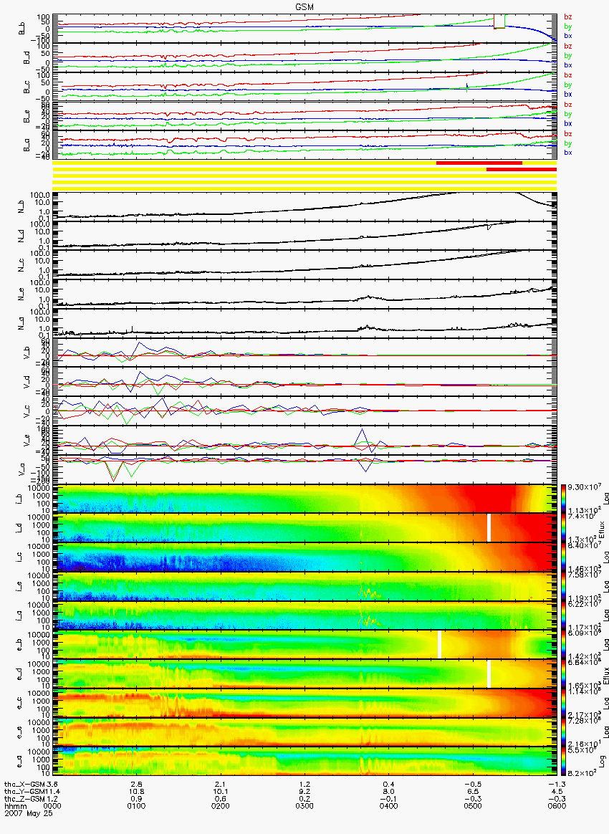The image size is (609, 834).
Task: Click the lower red status bar segment
Action: 522,170
